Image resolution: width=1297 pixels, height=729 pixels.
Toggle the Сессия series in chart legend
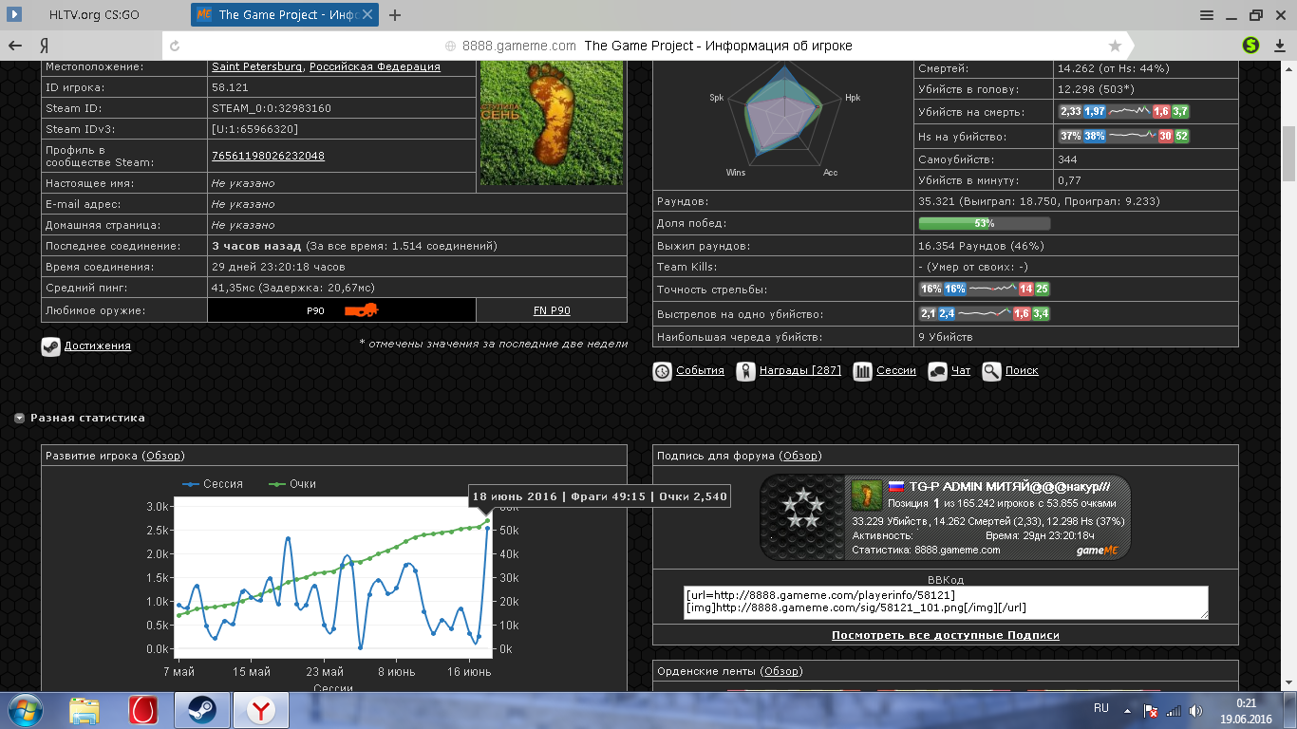[x=213, y=484]
